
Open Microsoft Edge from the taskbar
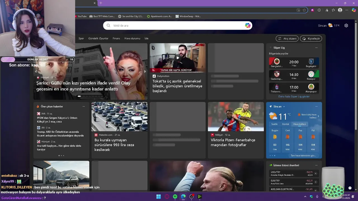click(183, 197)
